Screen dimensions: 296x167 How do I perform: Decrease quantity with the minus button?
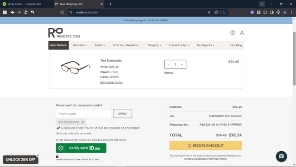pyautogui.click(x=169, y=64)
